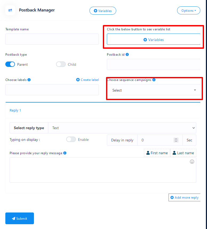207x229 pixels.
Task: Enable Typing on display toggle
Action: pos(71,140)
